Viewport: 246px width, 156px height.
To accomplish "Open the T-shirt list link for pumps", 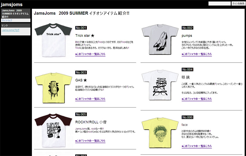I will point(197,54).
